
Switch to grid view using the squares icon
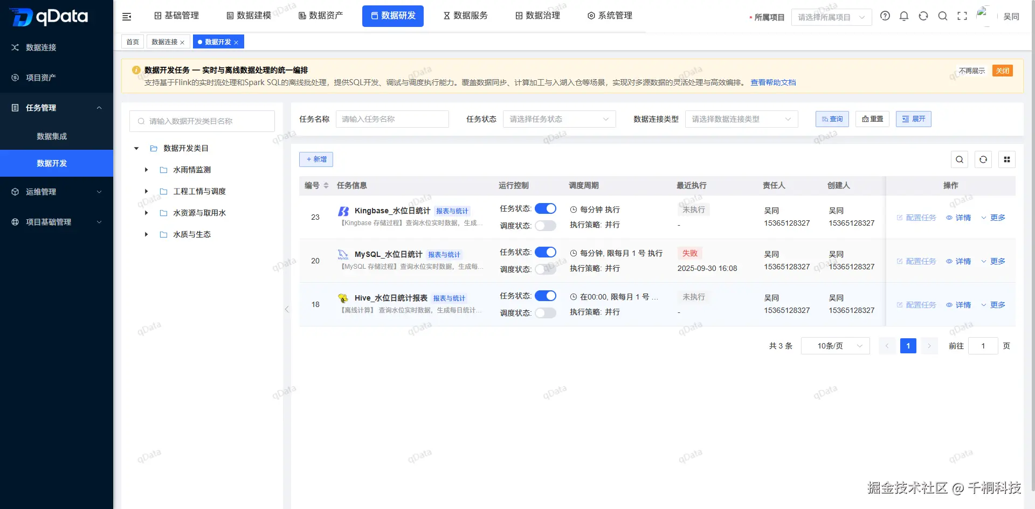(x=1007, y=159)
